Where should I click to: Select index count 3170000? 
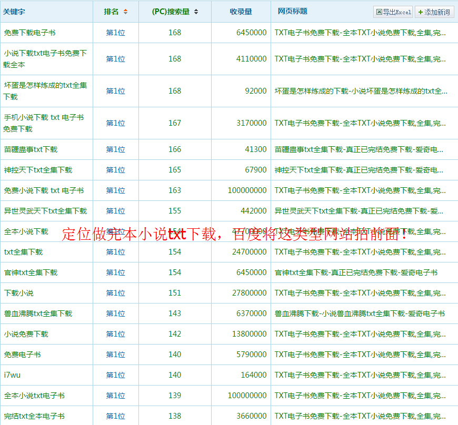(252, 123)
